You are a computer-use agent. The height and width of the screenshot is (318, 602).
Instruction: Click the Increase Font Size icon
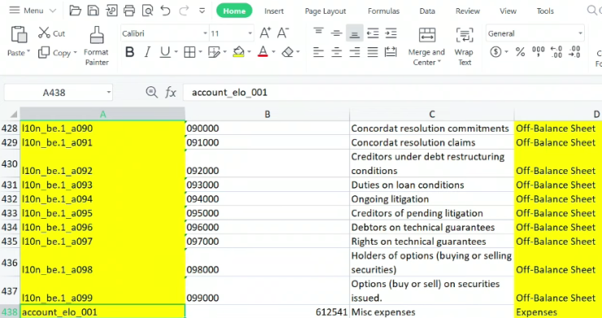click(x=265, y=33)
